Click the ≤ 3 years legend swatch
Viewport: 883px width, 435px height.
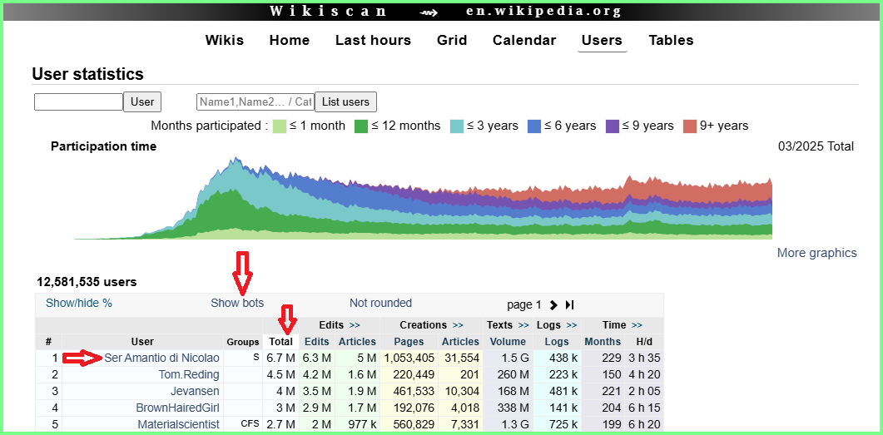coord(457,126)
